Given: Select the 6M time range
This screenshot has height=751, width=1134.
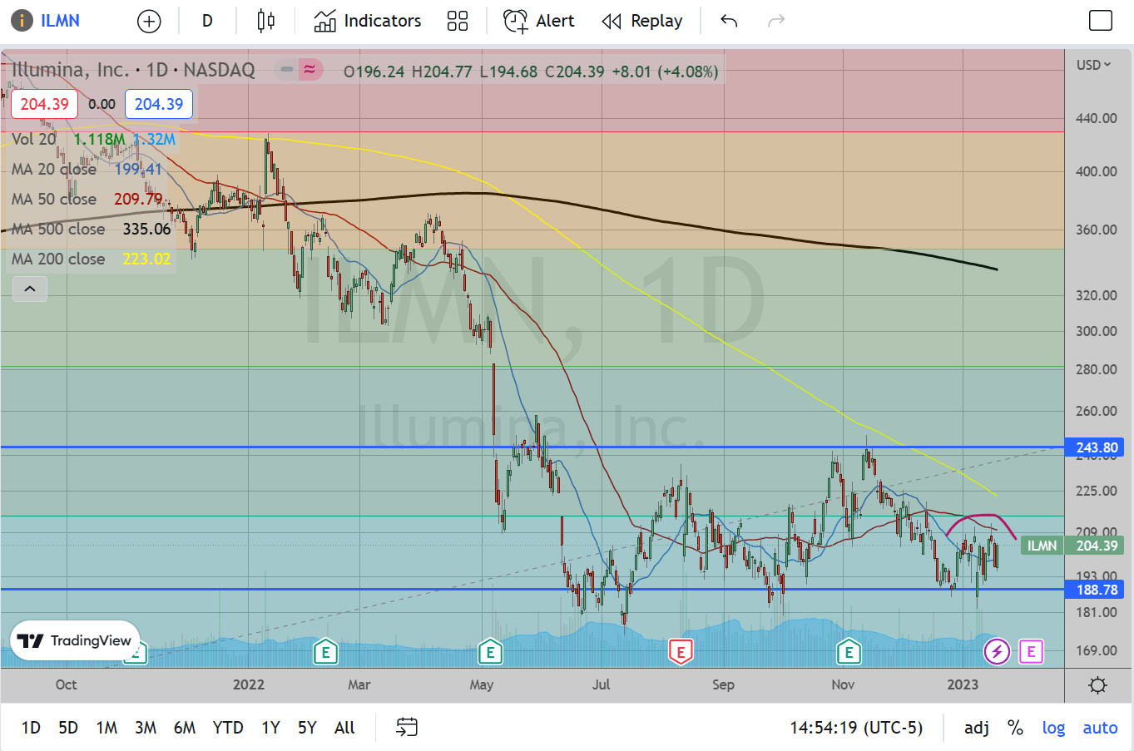Looking at the screenshot, I should tap(184, 728).
